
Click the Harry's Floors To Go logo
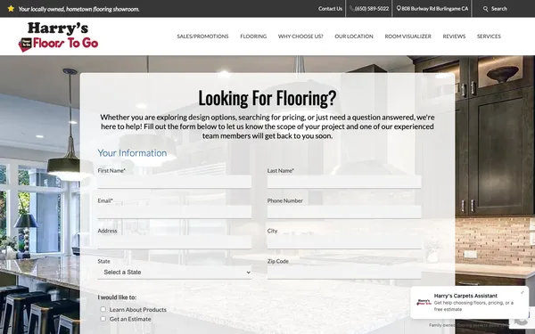[x=58, y=37]
